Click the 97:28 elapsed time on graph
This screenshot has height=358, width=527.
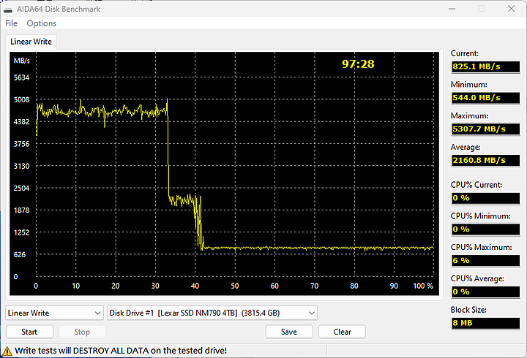[358, 64]
